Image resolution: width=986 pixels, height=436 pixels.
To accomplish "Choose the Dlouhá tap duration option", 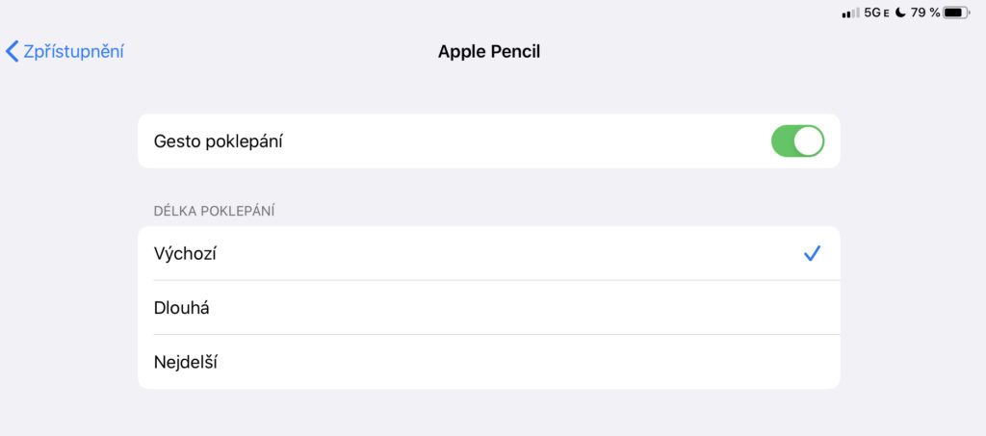I will pyautogui.click(x=182, y=308).
